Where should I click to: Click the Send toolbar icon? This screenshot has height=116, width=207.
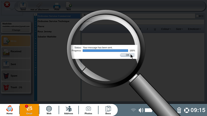(23, 6)
